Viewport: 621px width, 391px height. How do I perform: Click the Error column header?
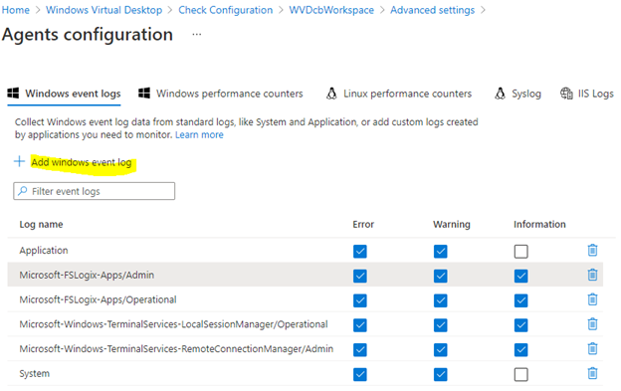click(x=363, y=225)
